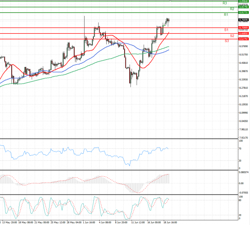Screen dimensions: 250x225
Task: Click the 1 Jun 16:00 date label
Action: 89,222
